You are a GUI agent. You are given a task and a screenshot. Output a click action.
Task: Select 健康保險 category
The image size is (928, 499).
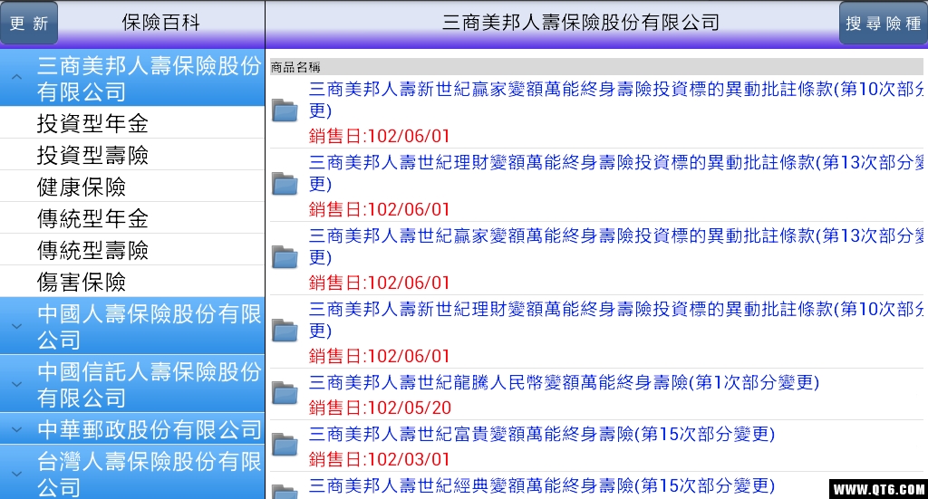point(132,187)
